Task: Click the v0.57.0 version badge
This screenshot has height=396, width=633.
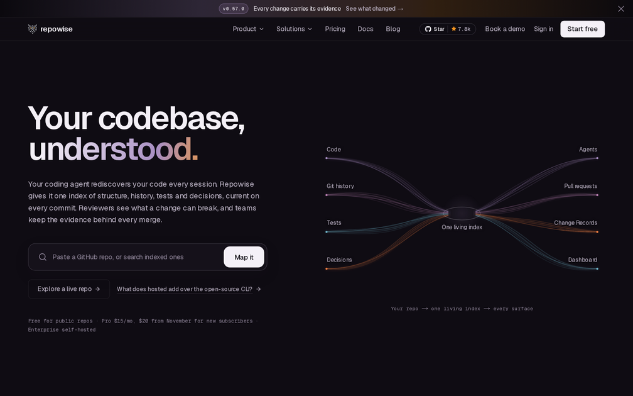Action: pos(234,9)
